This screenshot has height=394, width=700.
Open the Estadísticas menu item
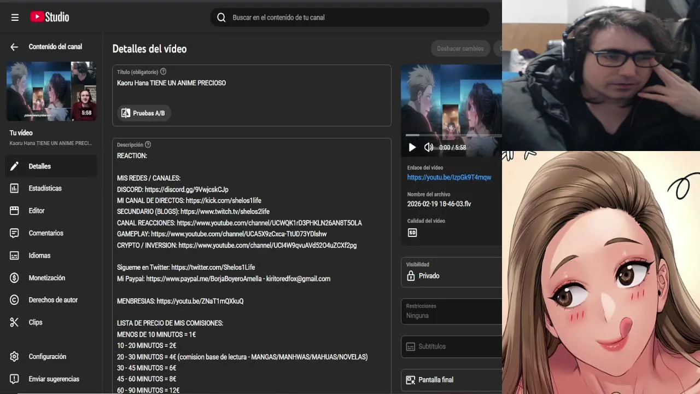tap(51, 188)
